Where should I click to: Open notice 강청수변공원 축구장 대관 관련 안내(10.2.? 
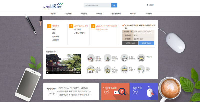tap(75, 95)
